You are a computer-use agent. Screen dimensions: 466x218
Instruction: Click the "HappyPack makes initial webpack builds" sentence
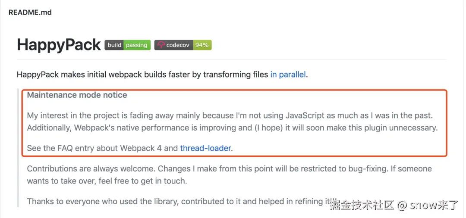[142, 75]
